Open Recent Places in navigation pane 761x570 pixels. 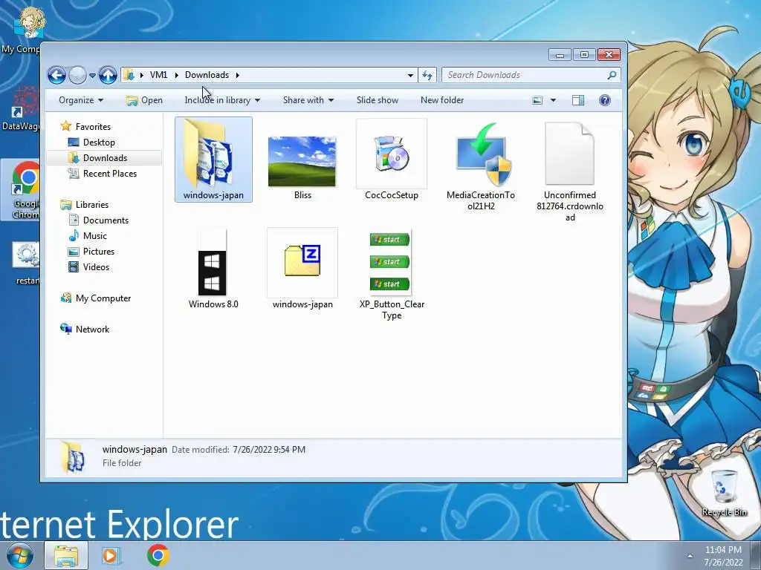pos(103,174)
